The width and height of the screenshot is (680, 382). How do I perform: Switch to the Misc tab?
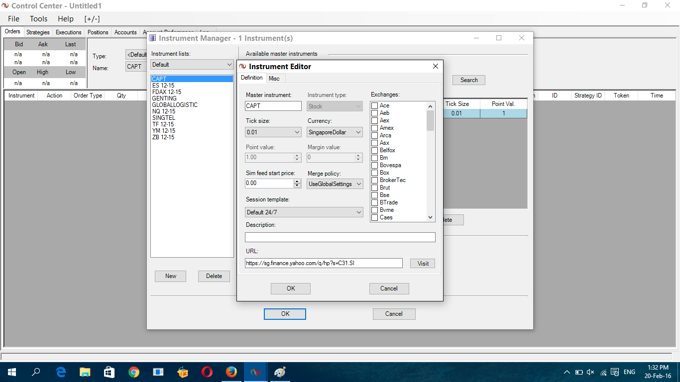(274, 78)
